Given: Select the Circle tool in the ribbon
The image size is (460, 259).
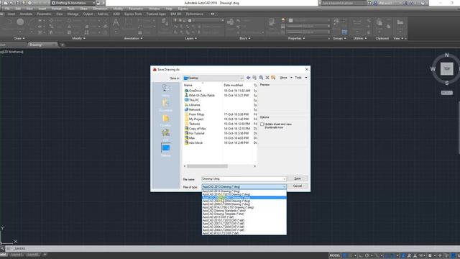Looking at the screenshot, I should [x=20, y=22].
